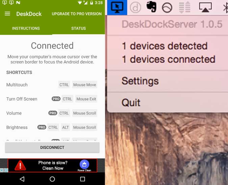The height and width of the screenshot is (185, 228).
Task: Click the DeskDockServer 1.0.5 menu entry
Action: (x=172, y=24)
